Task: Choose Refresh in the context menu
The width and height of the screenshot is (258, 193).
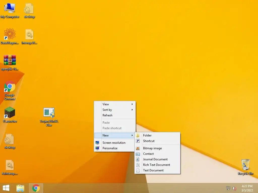Action: click(115, 115)
